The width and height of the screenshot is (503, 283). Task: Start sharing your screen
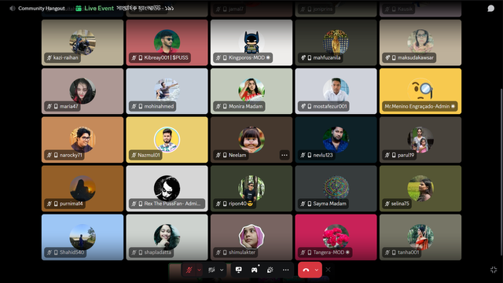point(239,270)
